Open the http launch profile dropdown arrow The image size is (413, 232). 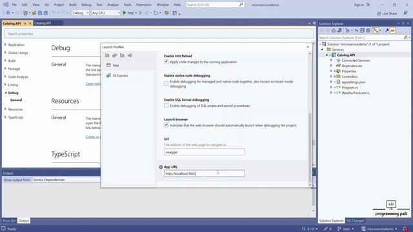pyautogui.click(x=136, y=13)
